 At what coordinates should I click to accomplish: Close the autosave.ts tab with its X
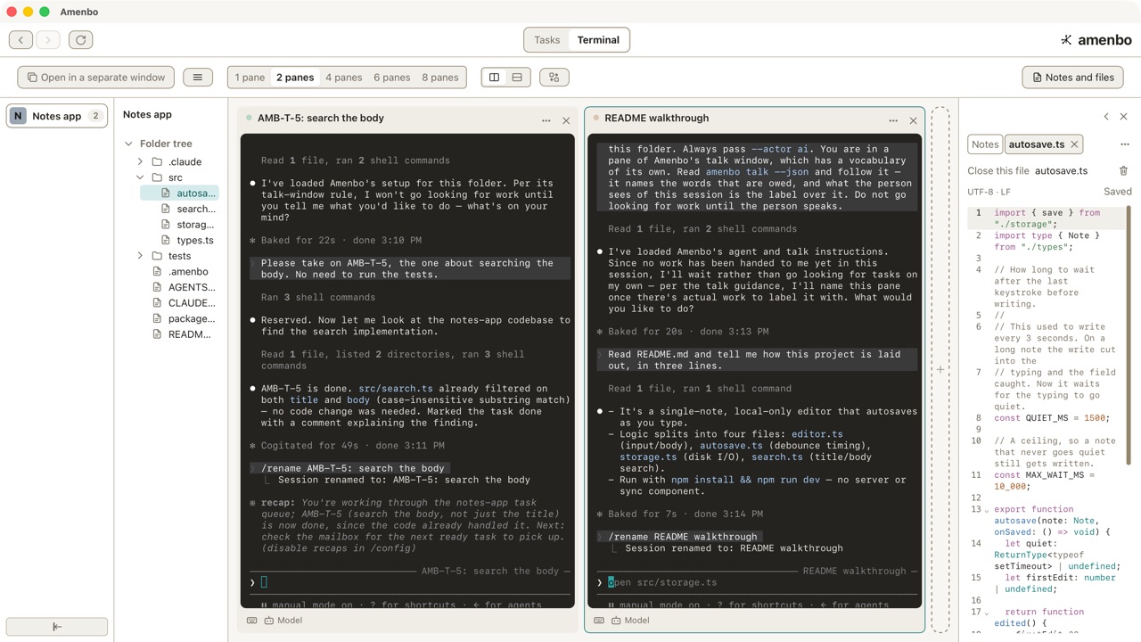[1074, 144]
